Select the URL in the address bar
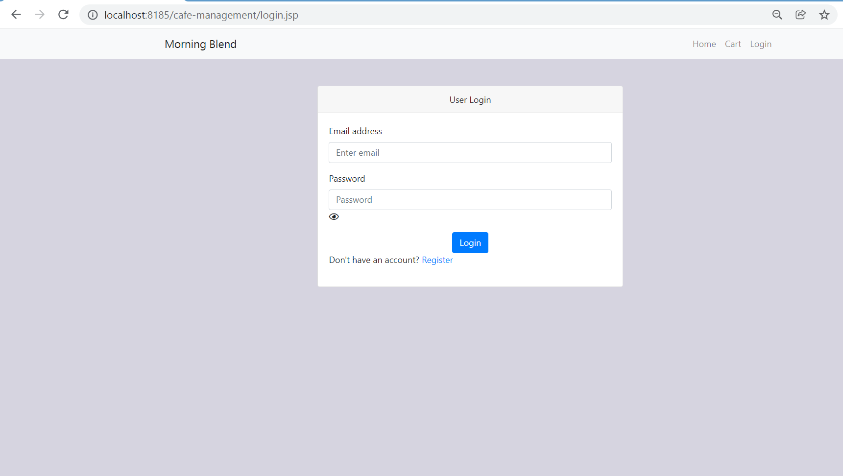Image resolution: width=843 pixels, height=476 pixels. [x=201, y=15]
